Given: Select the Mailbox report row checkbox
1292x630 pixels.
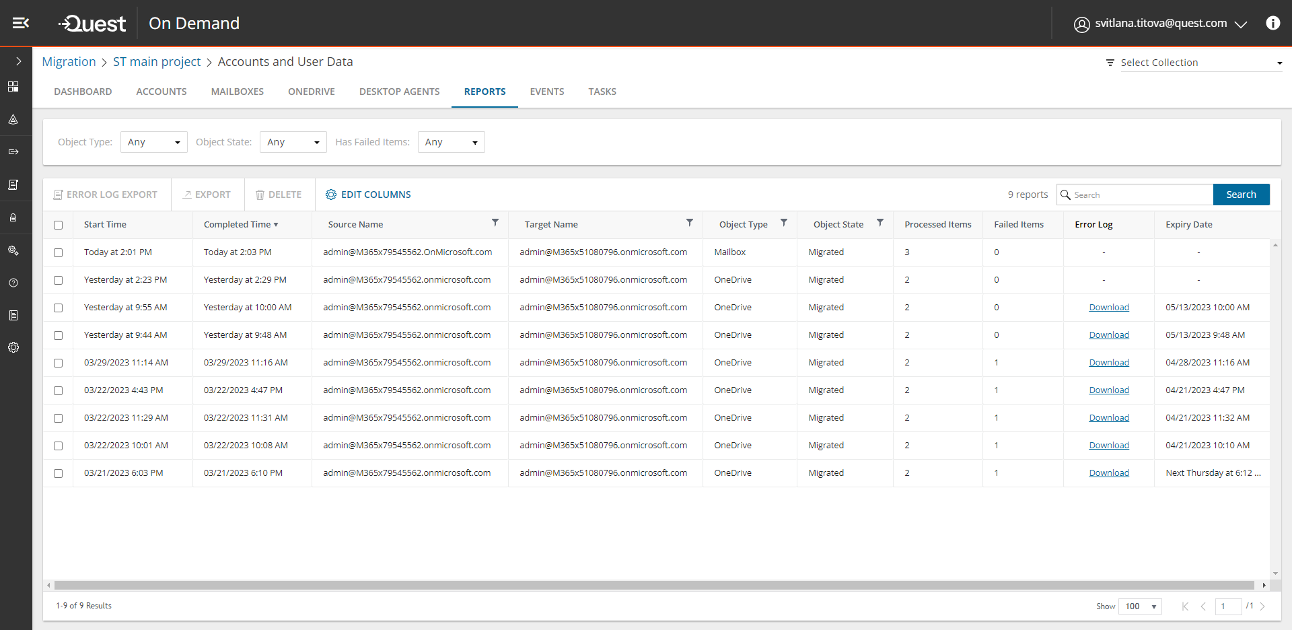Looking at the screenshot, I should point(59,252).
